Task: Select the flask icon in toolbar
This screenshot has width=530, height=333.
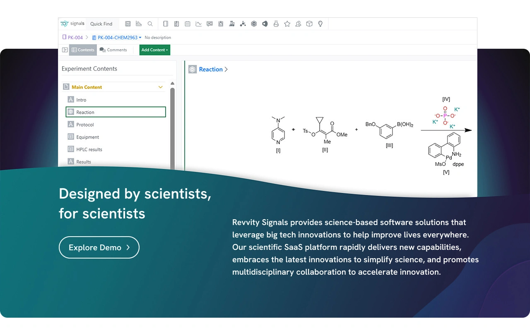Action: [x=276, y=24]
